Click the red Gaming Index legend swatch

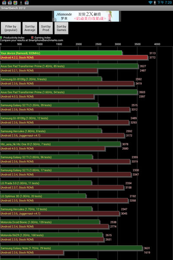pyautogui.click(x=32, y=37)
